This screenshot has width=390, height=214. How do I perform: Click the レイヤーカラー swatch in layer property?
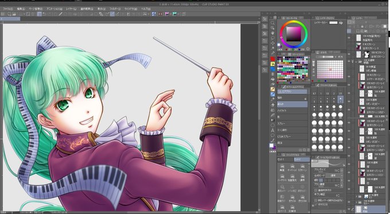(x=333, y=22)
